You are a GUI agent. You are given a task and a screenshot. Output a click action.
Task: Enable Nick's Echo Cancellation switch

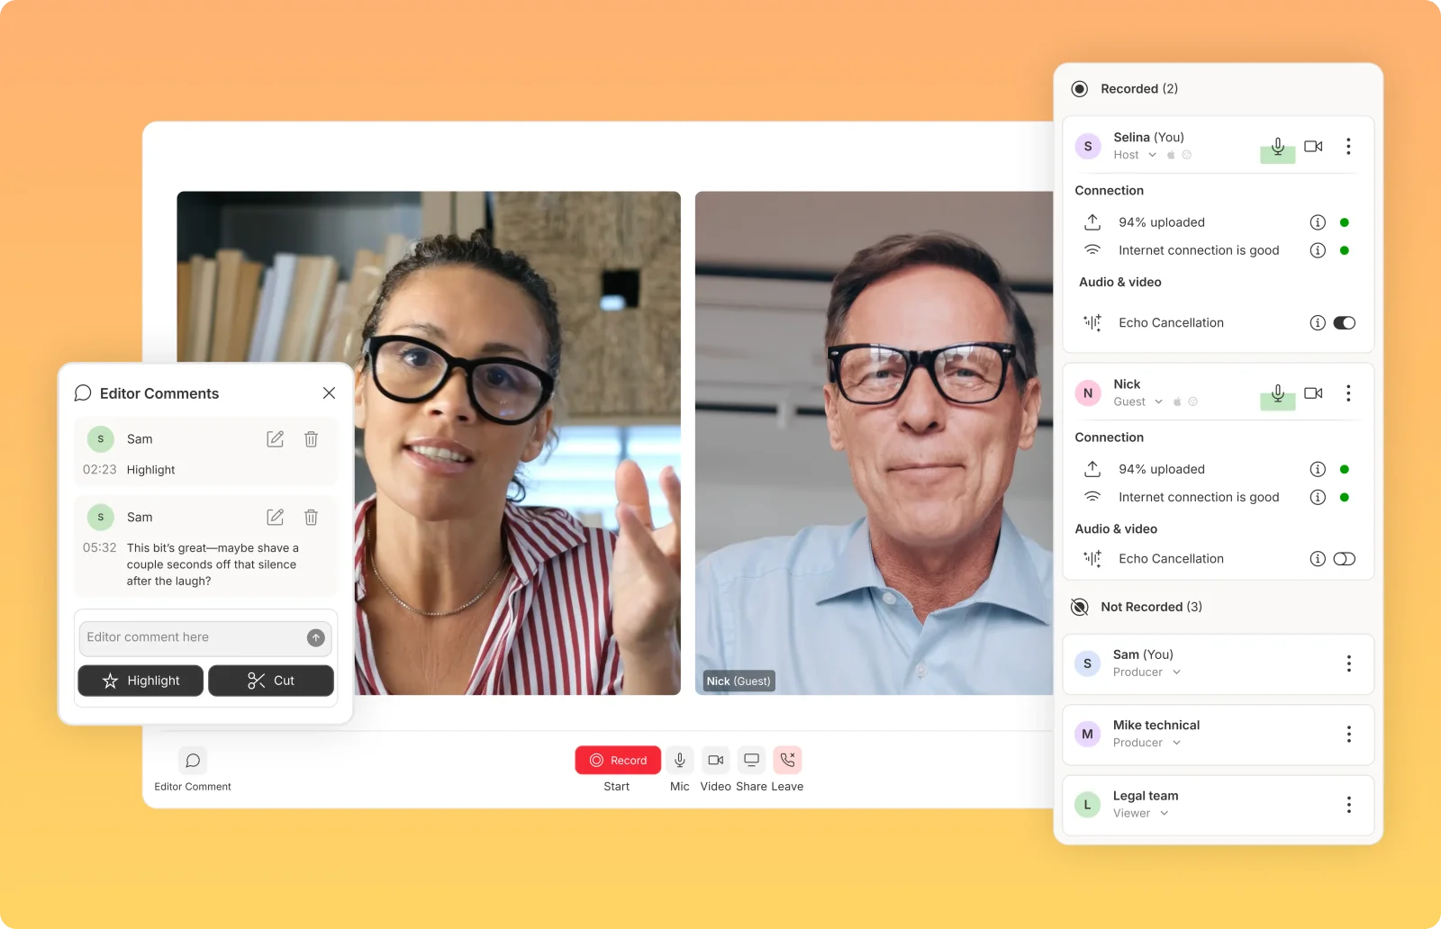click(1345, 559)
